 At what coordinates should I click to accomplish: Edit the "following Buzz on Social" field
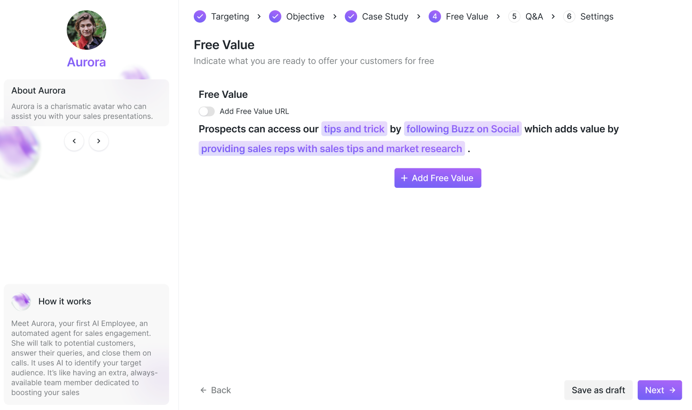[462, 129]
